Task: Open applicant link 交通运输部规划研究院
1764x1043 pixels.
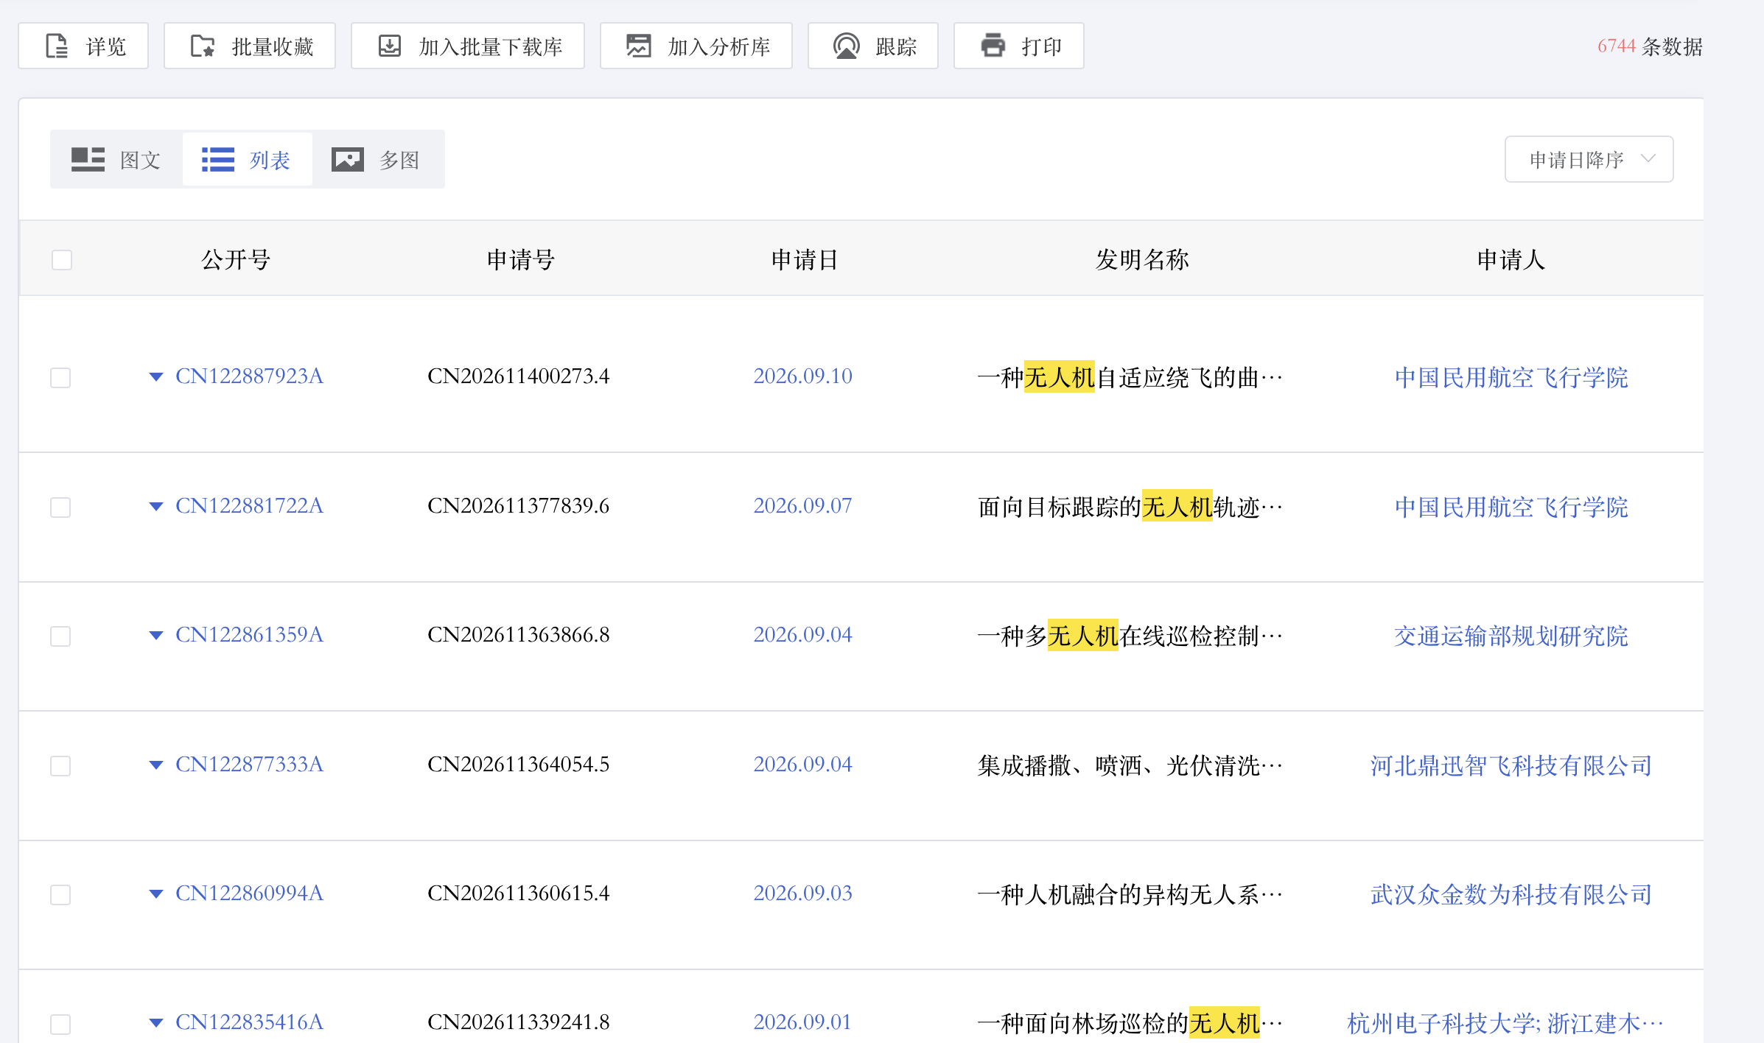Action: click(x=1511, y=636)
